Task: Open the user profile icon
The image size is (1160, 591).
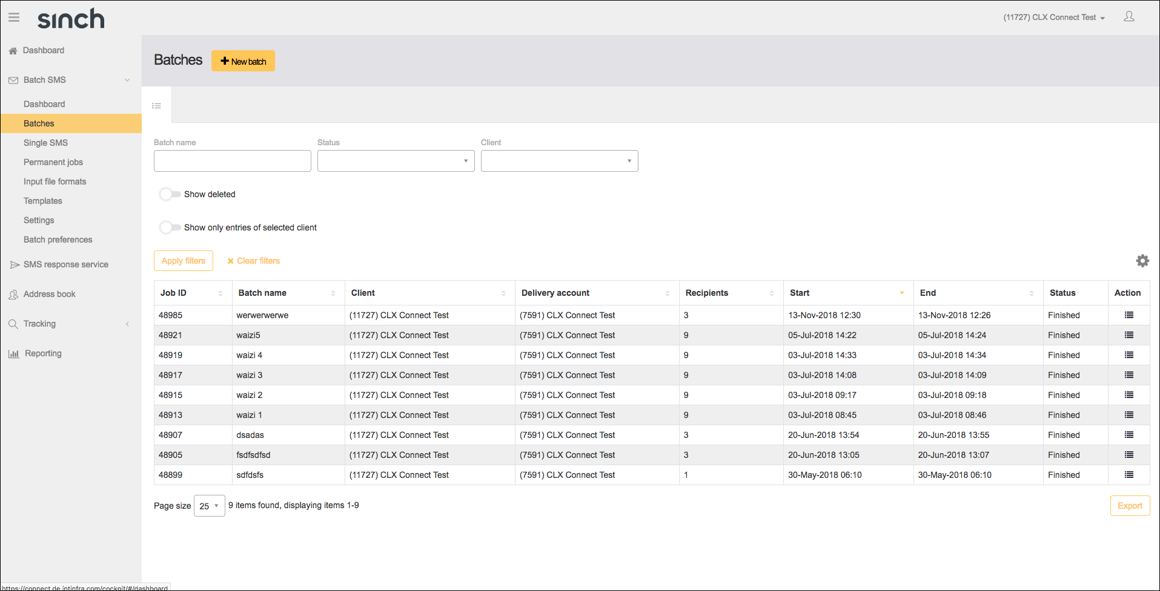Action: (x=1129, y=17)
